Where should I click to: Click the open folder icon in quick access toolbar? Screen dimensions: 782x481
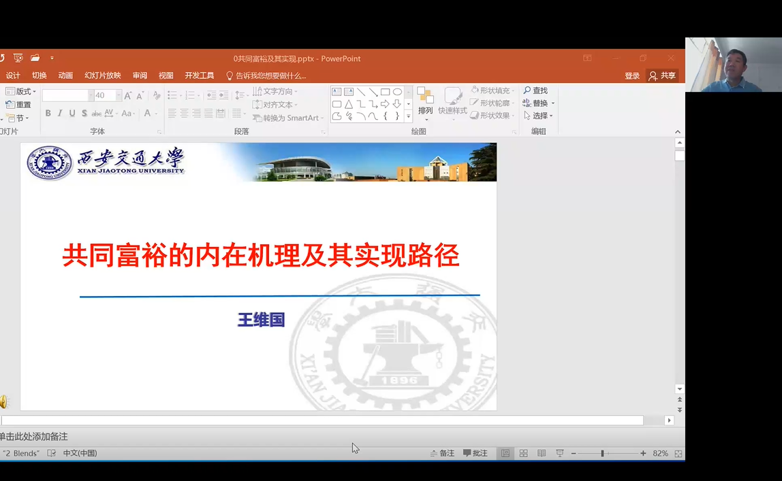(x=35, y=59)
